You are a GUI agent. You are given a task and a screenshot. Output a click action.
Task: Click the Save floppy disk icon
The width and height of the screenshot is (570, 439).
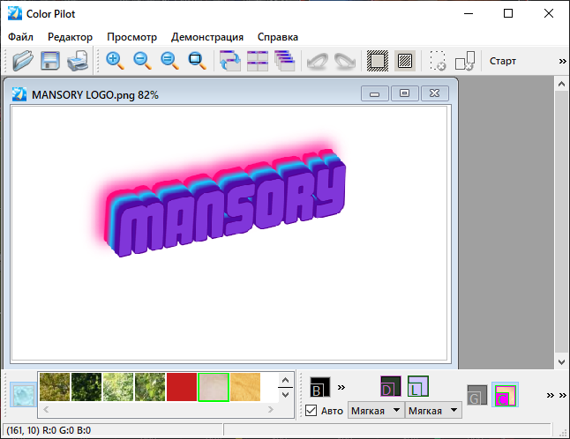pos(50,61)
